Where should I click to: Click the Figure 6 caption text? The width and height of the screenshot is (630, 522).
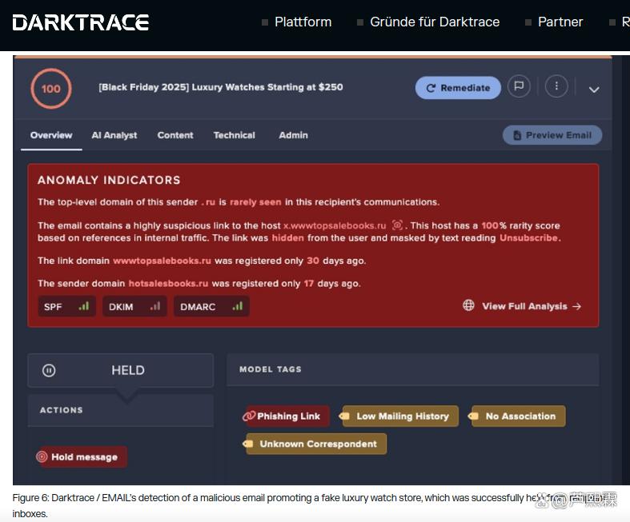(313, 505)
